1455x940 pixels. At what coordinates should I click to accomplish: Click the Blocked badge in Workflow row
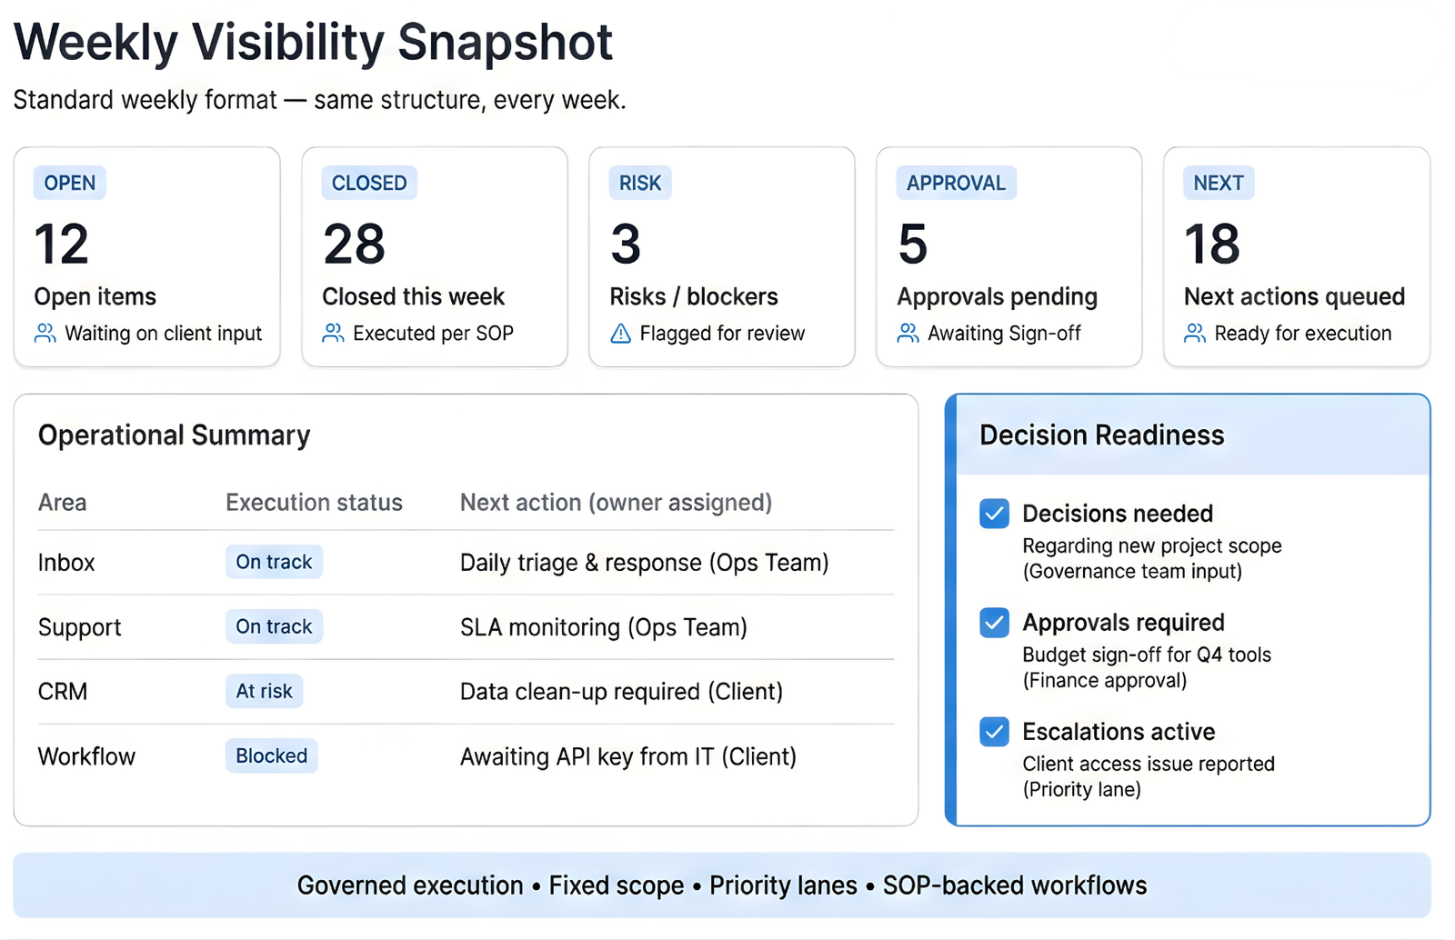click(271, 755)
